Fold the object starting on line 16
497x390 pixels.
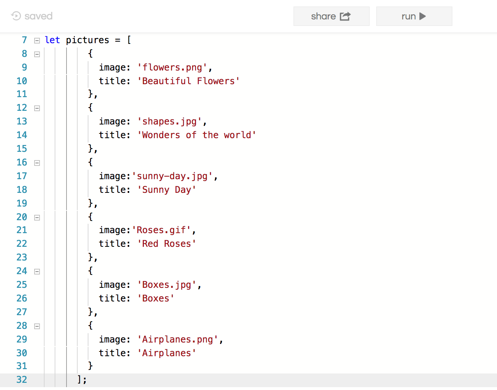tap(37, 163)
